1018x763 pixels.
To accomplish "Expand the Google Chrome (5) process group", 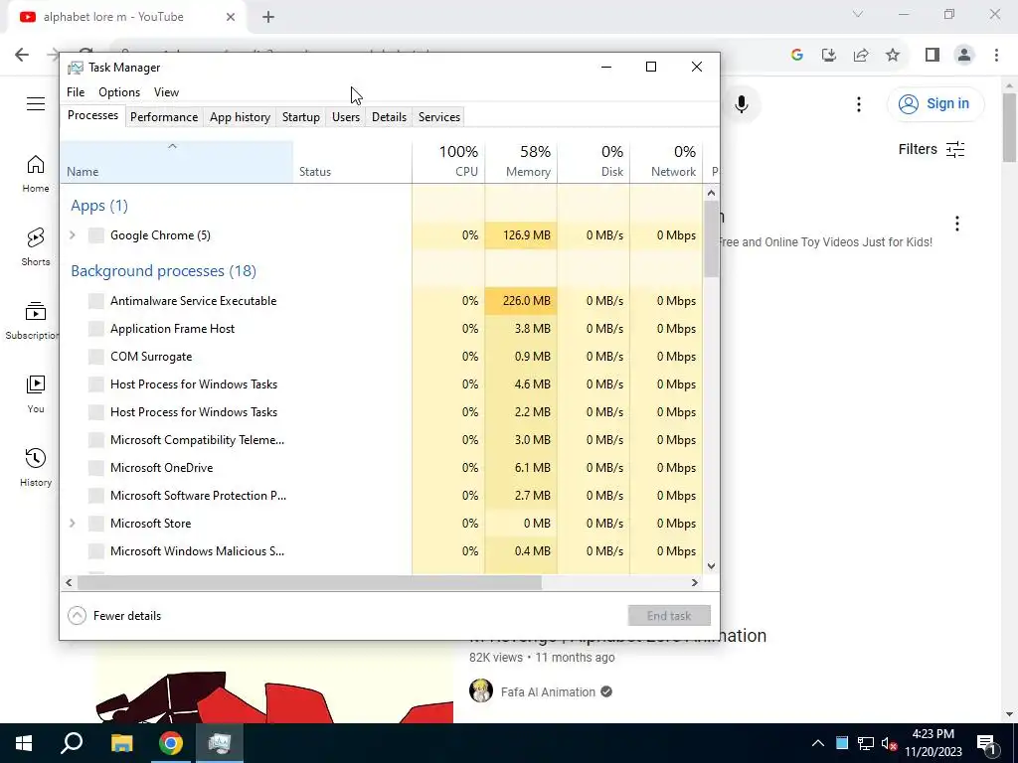I will (x=73, y=234).
